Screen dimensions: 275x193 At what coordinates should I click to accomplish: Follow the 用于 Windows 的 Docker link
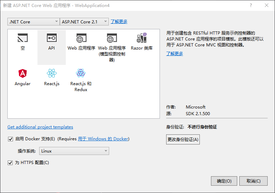click(103, 139)
